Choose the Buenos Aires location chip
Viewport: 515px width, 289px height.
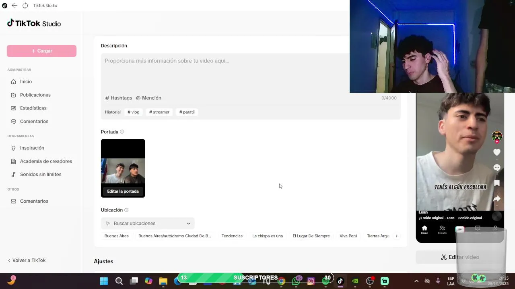click(117, 236)
